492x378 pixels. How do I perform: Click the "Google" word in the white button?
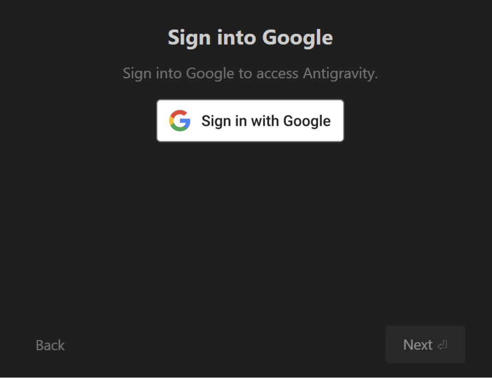click(307, 121)
